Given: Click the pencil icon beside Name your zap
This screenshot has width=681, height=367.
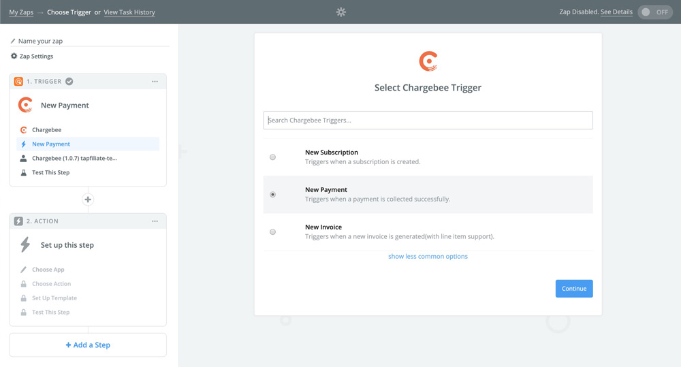Looking at the screenshot, I should (13, 41).
